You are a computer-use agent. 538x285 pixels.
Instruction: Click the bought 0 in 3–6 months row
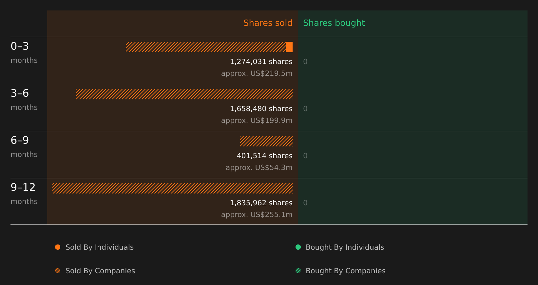point(305,109)
